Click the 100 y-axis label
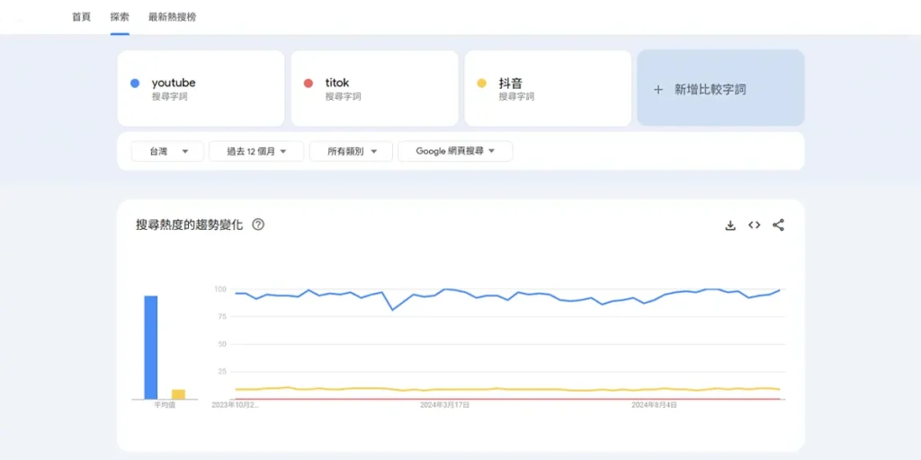921x460 pixels. click(220, 289)
